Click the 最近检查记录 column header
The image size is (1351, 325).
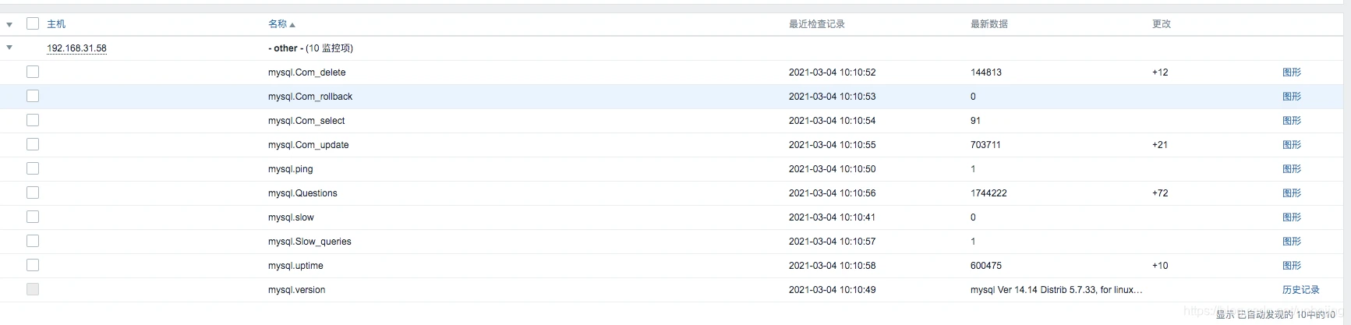tap(817, 24)
